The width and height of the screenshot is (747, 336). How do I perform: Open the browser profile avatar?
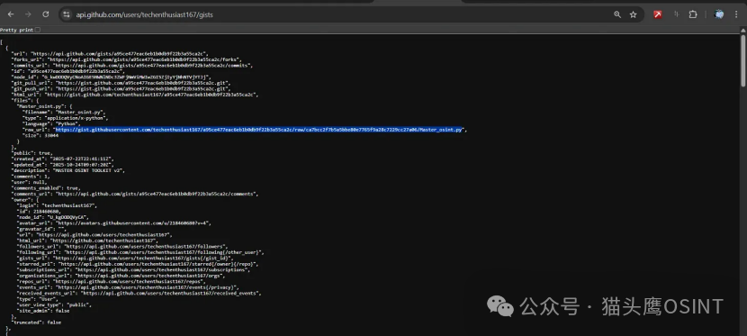coord(719,14)
